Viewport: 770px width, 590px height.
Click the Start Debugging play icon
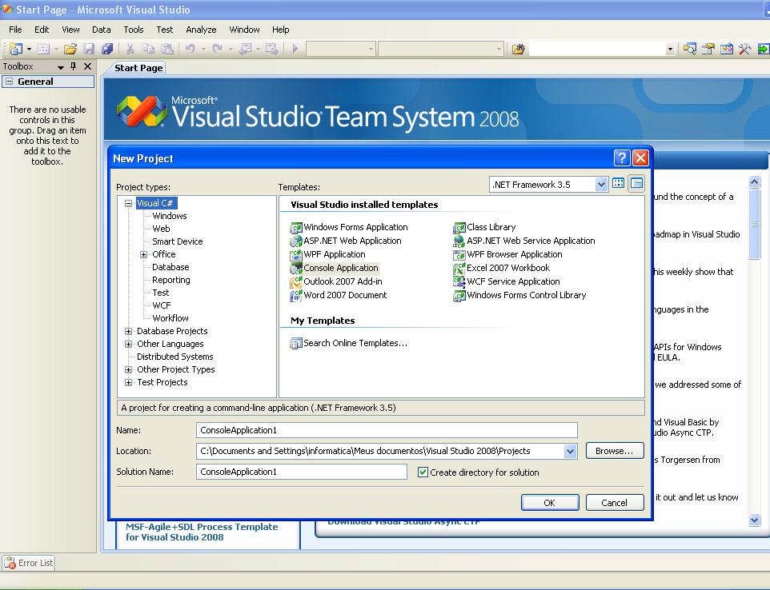point(295,49)
